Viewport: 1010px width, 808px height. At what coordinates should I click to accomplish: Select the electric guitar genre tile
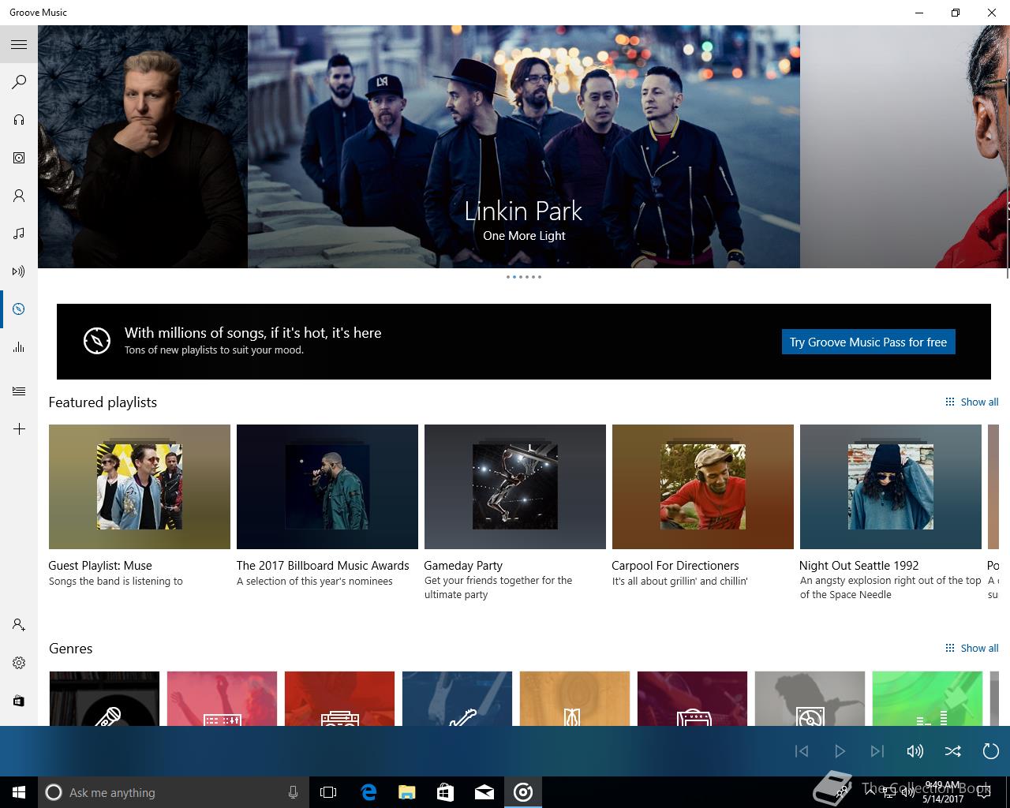click(x=457, y=698)
